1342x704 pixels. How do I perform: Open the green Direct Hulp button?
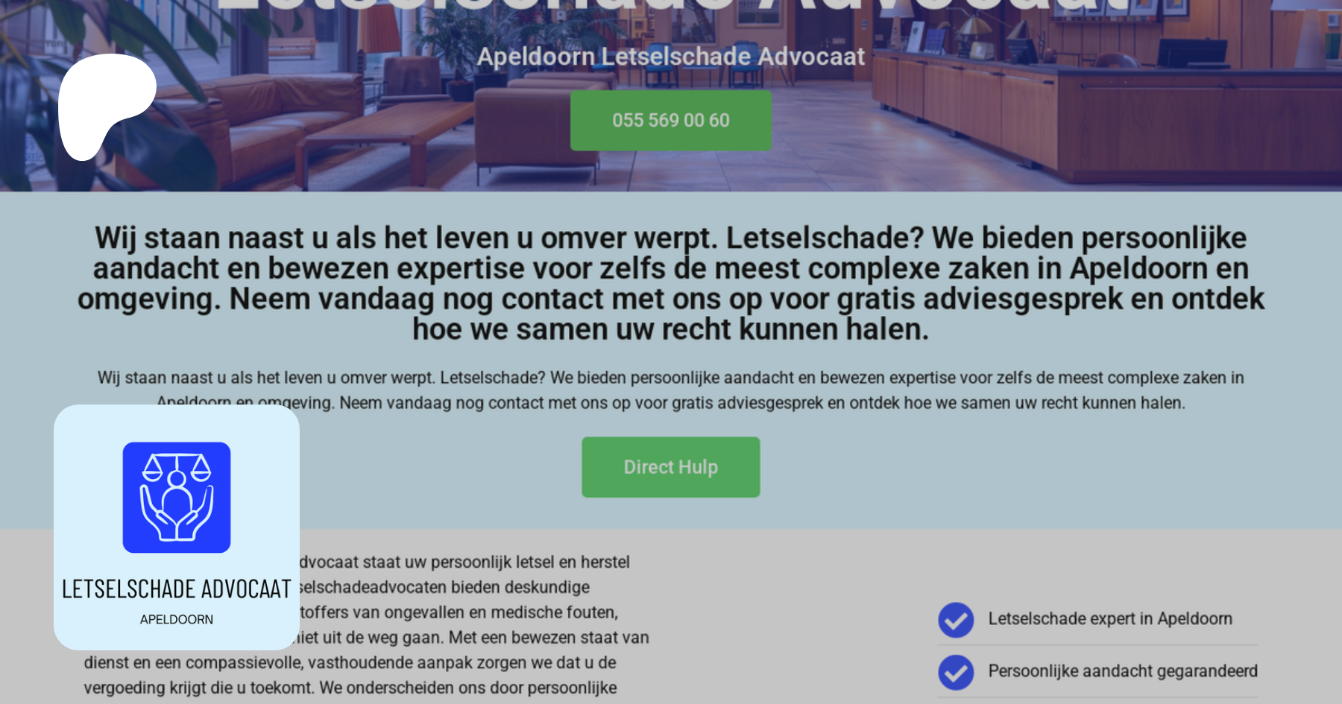point(671,467)
